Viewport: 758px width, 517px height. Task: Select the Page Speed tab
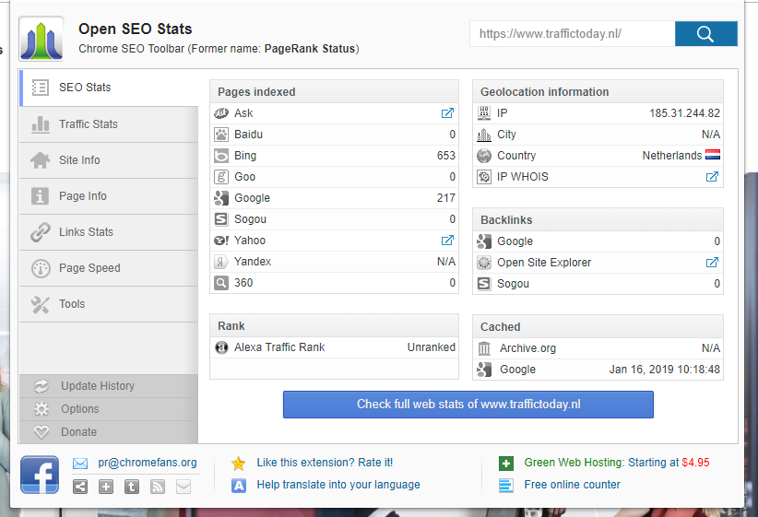coord(89,268)
